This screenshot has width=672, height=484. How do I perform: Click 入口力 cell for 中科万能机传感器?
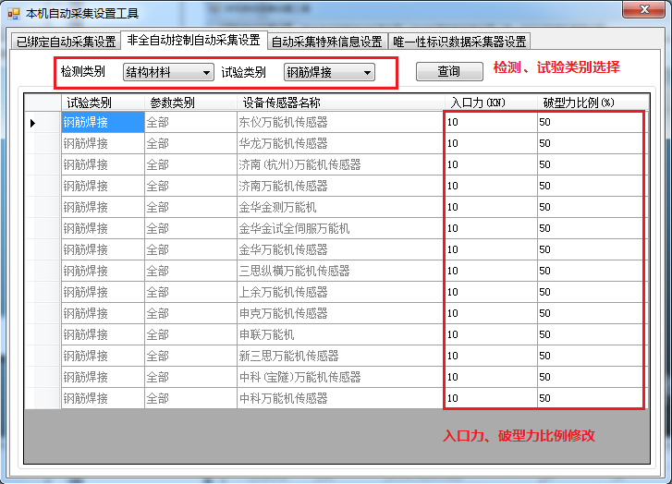pos(490,398)
